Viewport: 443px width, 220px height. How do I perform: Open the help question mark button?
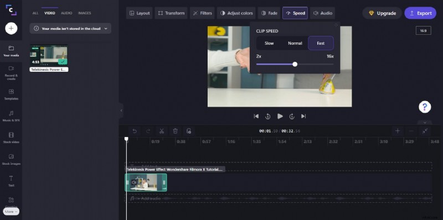point(425,107)
